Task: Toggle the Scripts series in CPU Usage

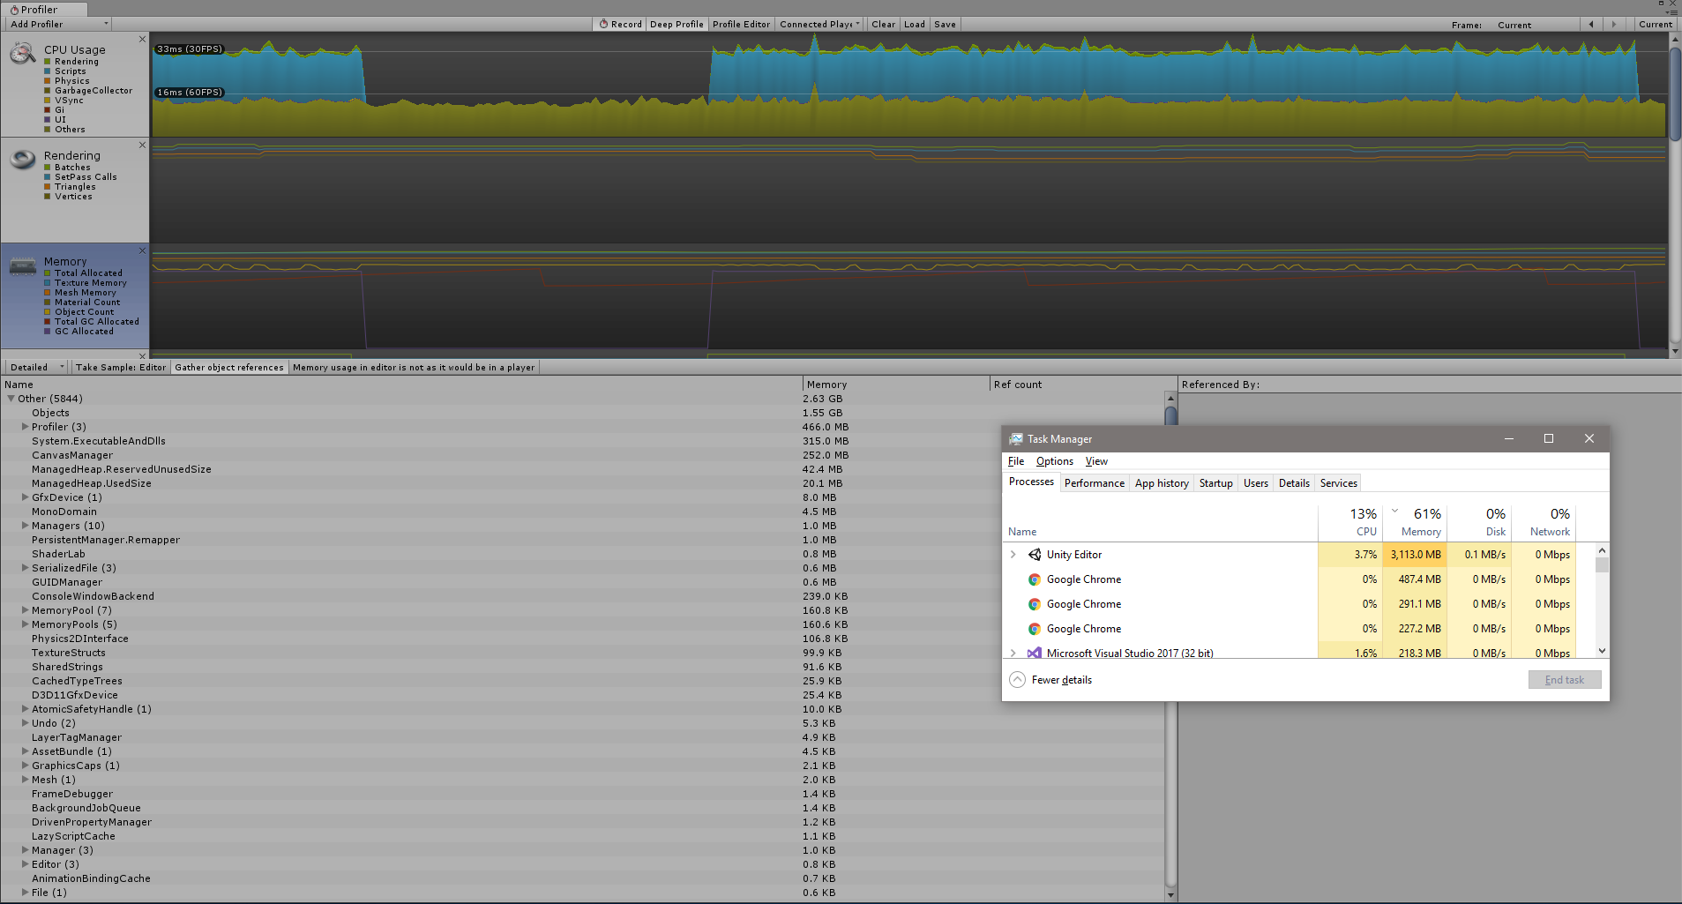Action: pyautogui.click(x=49, y=71)
